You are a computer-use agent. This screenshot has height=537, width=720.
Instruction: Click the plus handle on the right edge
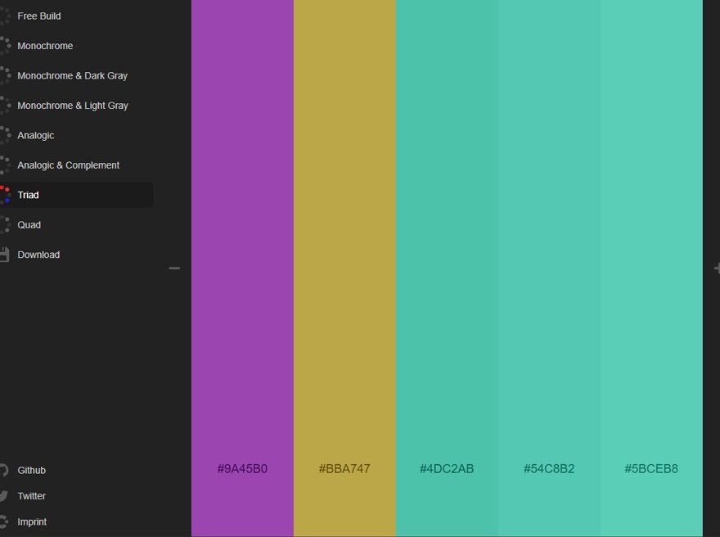point(717,268)
